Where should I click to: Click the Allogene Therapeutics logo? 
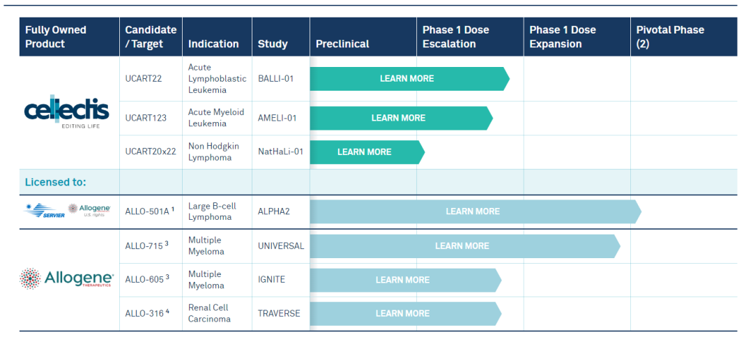coord(67,279)
